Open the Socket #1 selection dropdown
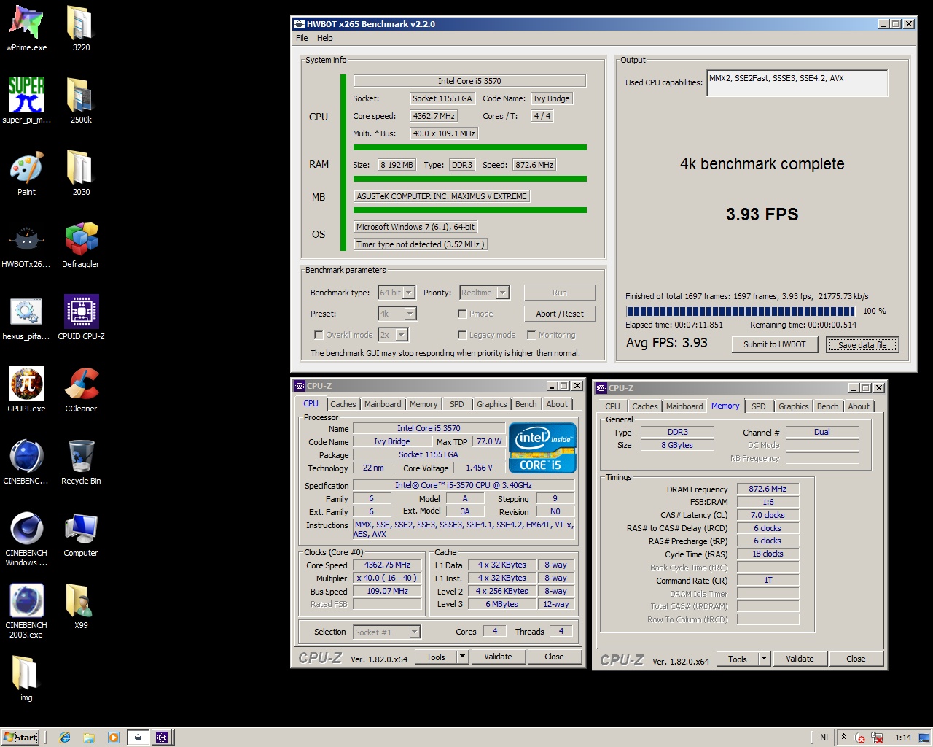Screen dimensions: 933x747 (x=414, y=632)
